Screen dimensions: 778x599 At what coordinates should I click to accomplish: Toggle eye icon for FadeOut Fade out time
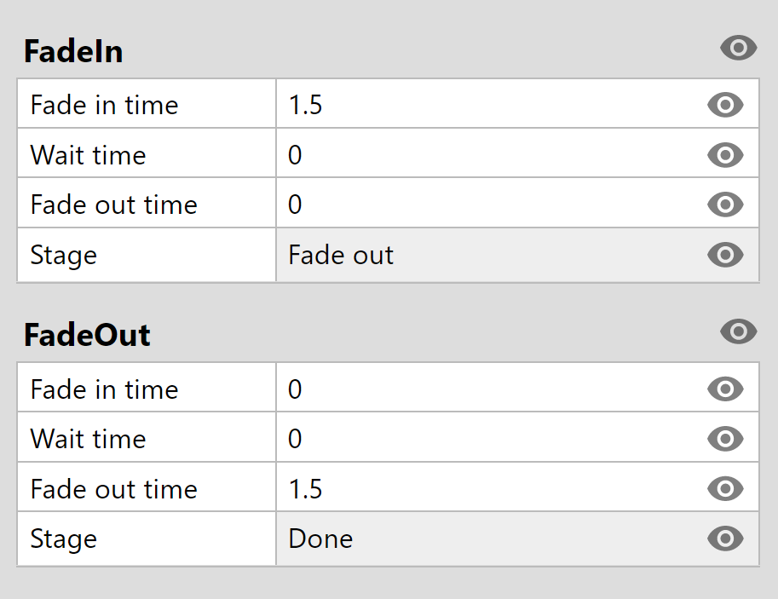(725, 489)
